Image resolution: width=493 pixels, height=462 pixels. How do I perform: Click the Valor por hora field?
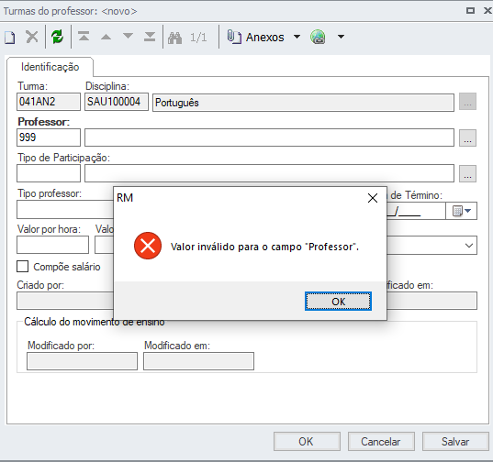(52, 245)
